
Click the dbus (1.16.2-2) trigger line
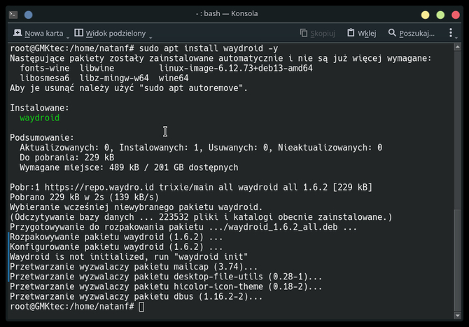[136, 296]
